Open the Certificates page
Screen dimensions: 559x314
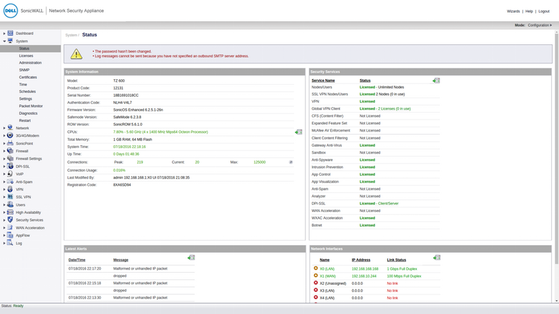[x=28, y=77]
